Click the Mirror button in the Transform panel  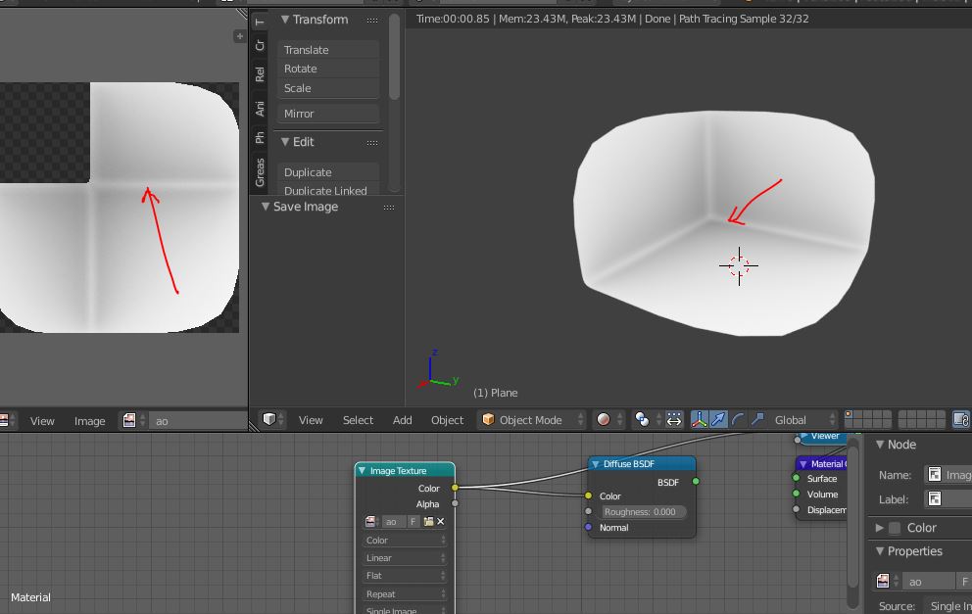pyautogui.click(x=328, y=112)
